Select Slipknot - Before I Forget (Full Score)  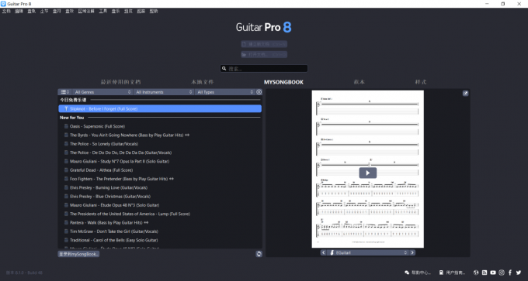[160, 109]
